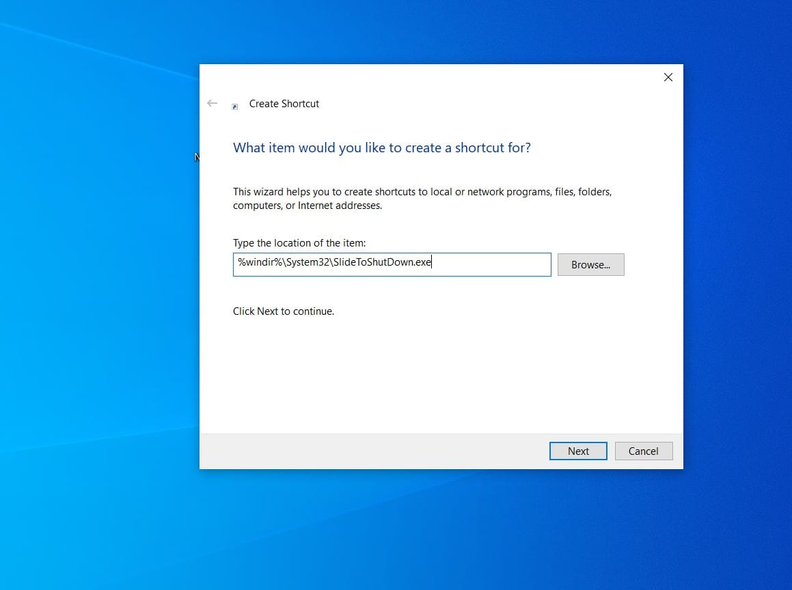Go back using the wizard back arrow
792x590 pixels.
(212, 104)
